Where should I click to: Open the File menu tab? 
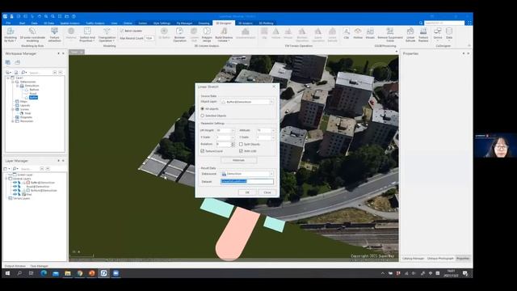pyautogui.click(x=9, y=23)
